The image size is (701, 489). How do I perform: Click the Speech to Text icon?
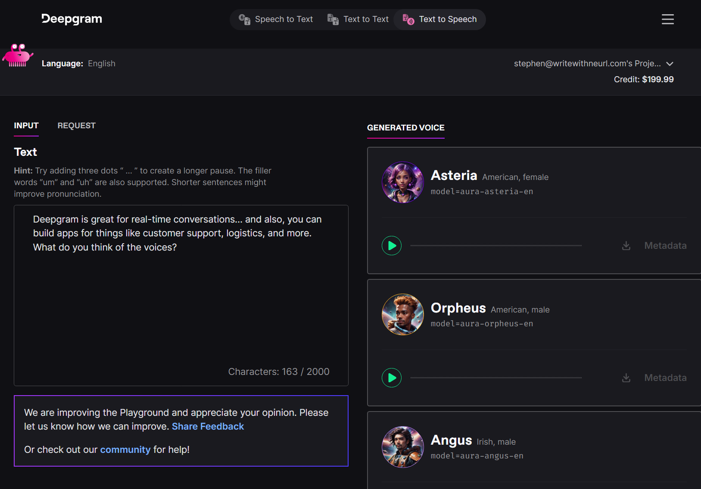point(245,19)
